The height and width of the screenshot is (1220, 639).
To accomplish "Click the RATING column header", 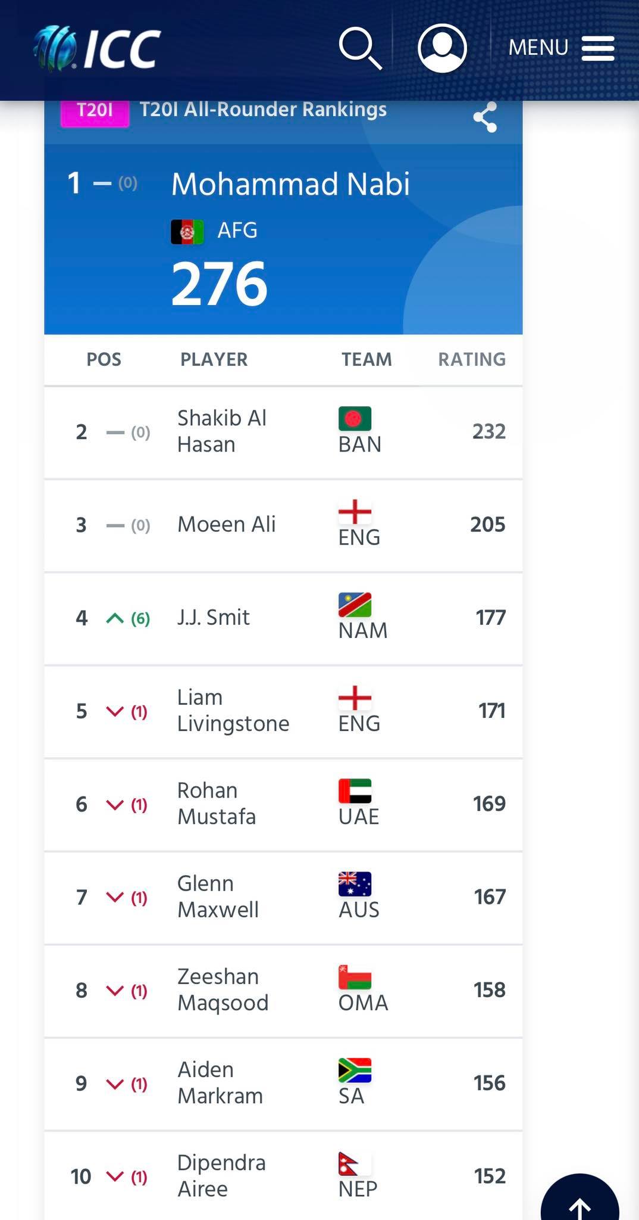I will [472, 359].
